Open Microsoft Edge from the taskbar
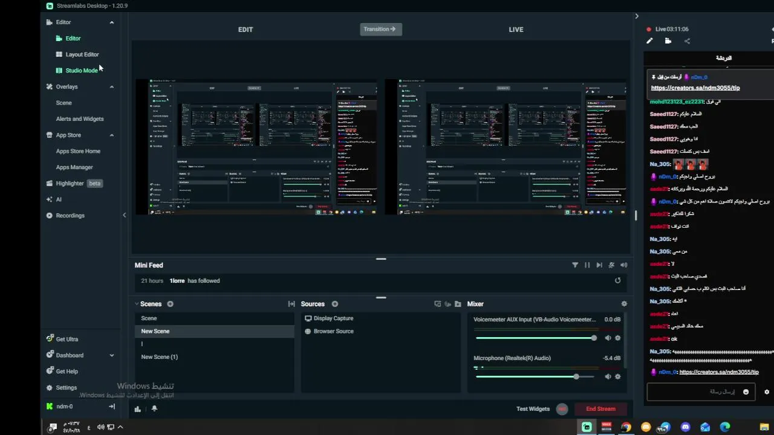Image resolution: width=774 pixels, height=435 pixels. (725, 427)
